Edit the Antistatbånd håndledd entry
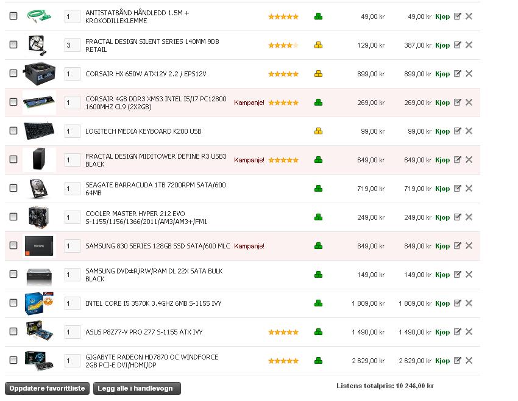The image size is (518, 401). pyautogui.click(x=457, y=16)
